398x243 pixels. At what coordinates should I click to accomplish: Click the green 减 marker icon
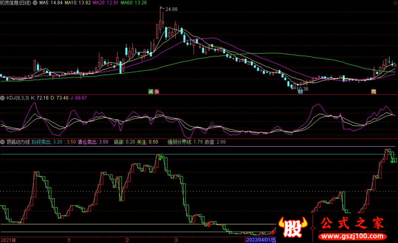tap(150, 91)
